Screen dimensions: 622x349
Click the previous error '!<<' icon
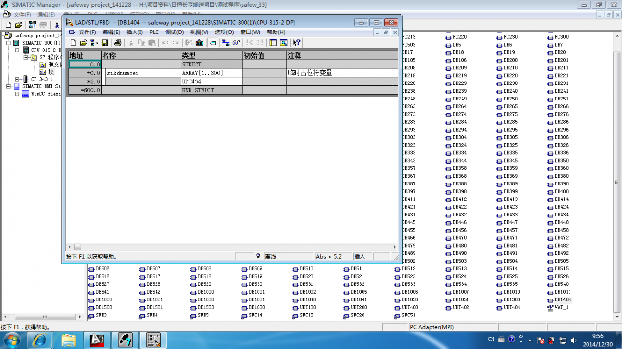point(249,43)
